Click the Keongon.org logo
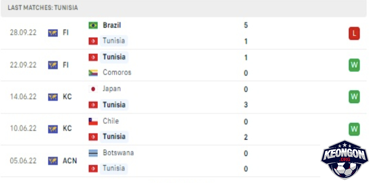 point(344,159)
